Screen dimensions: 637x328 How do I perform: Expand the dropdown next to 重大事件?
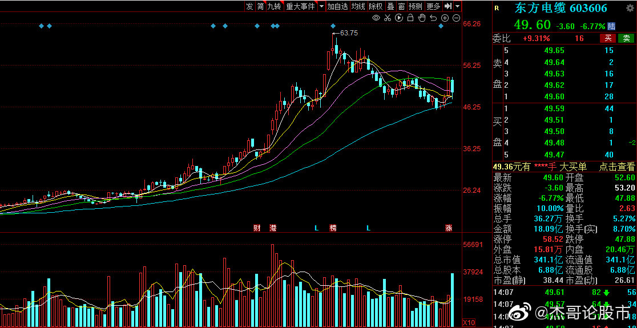pos(321,6)
